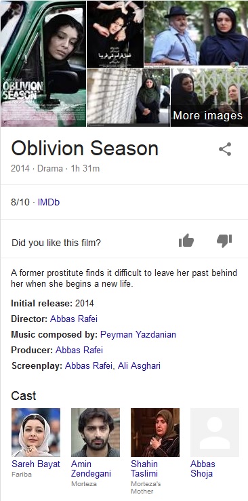The width and height of the screenshot is (248, 501).
Task: Open composer Peyman Yazdanian link
Action: 138,334
